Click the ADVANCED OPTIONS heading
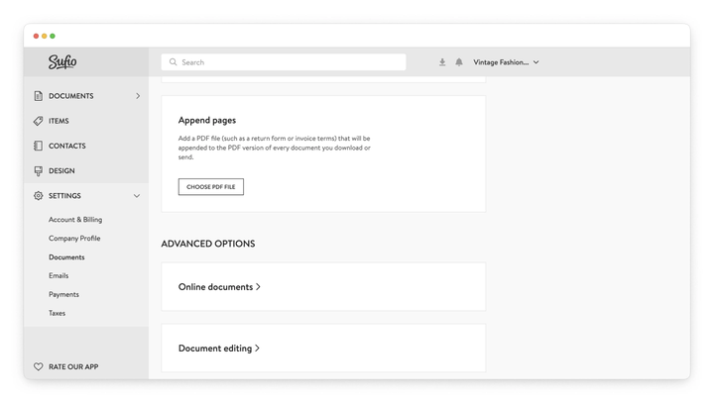Viewport: 714px width, 403px height. (208, 244)
